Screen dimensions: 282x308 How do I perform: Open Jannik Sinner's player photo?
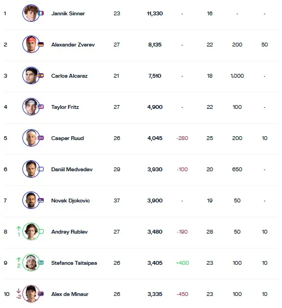(31, 13)
